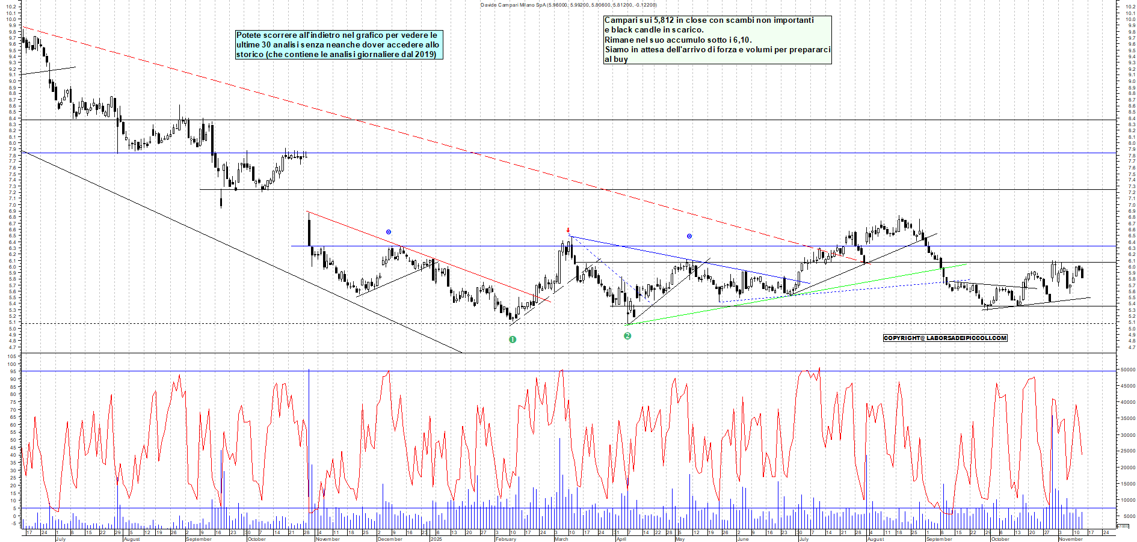The width and height of the screenshot is (1137, 542).
Task: Select the left blue circled indicator symbol
Action: (387, 230)
